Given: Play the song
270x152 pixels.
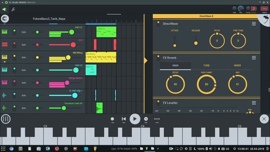Looking at the screenshot, I should click(135, 119).
